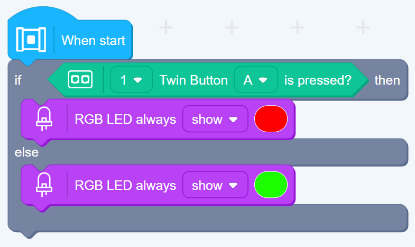Open the Twin Button A dropdown

255,80
